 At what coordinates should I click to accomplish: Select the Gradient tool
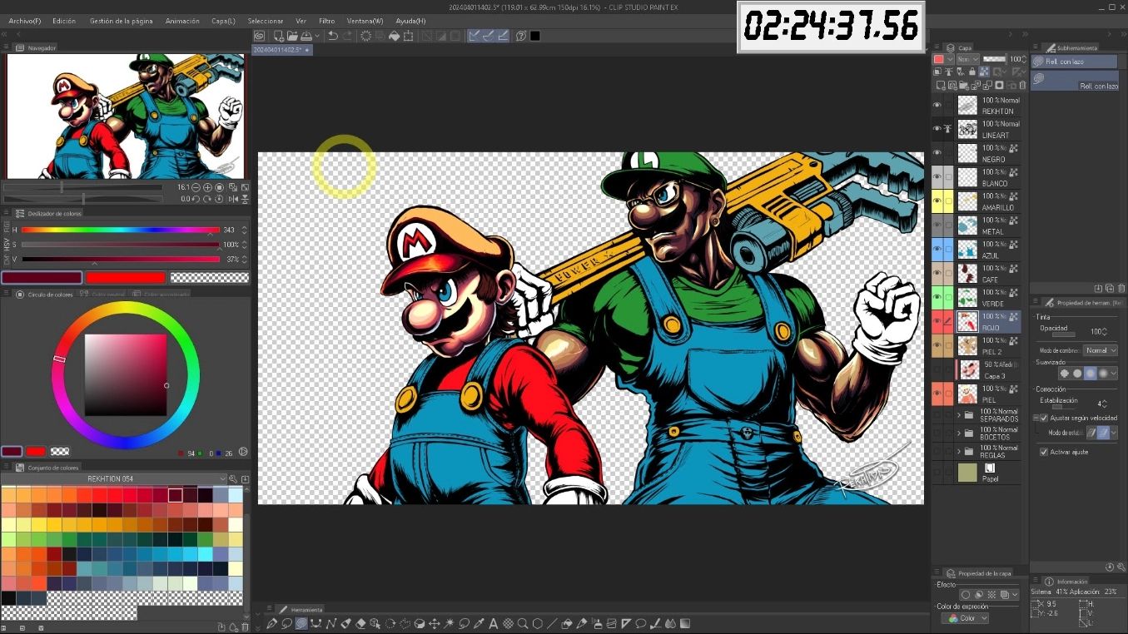[685, 623]
